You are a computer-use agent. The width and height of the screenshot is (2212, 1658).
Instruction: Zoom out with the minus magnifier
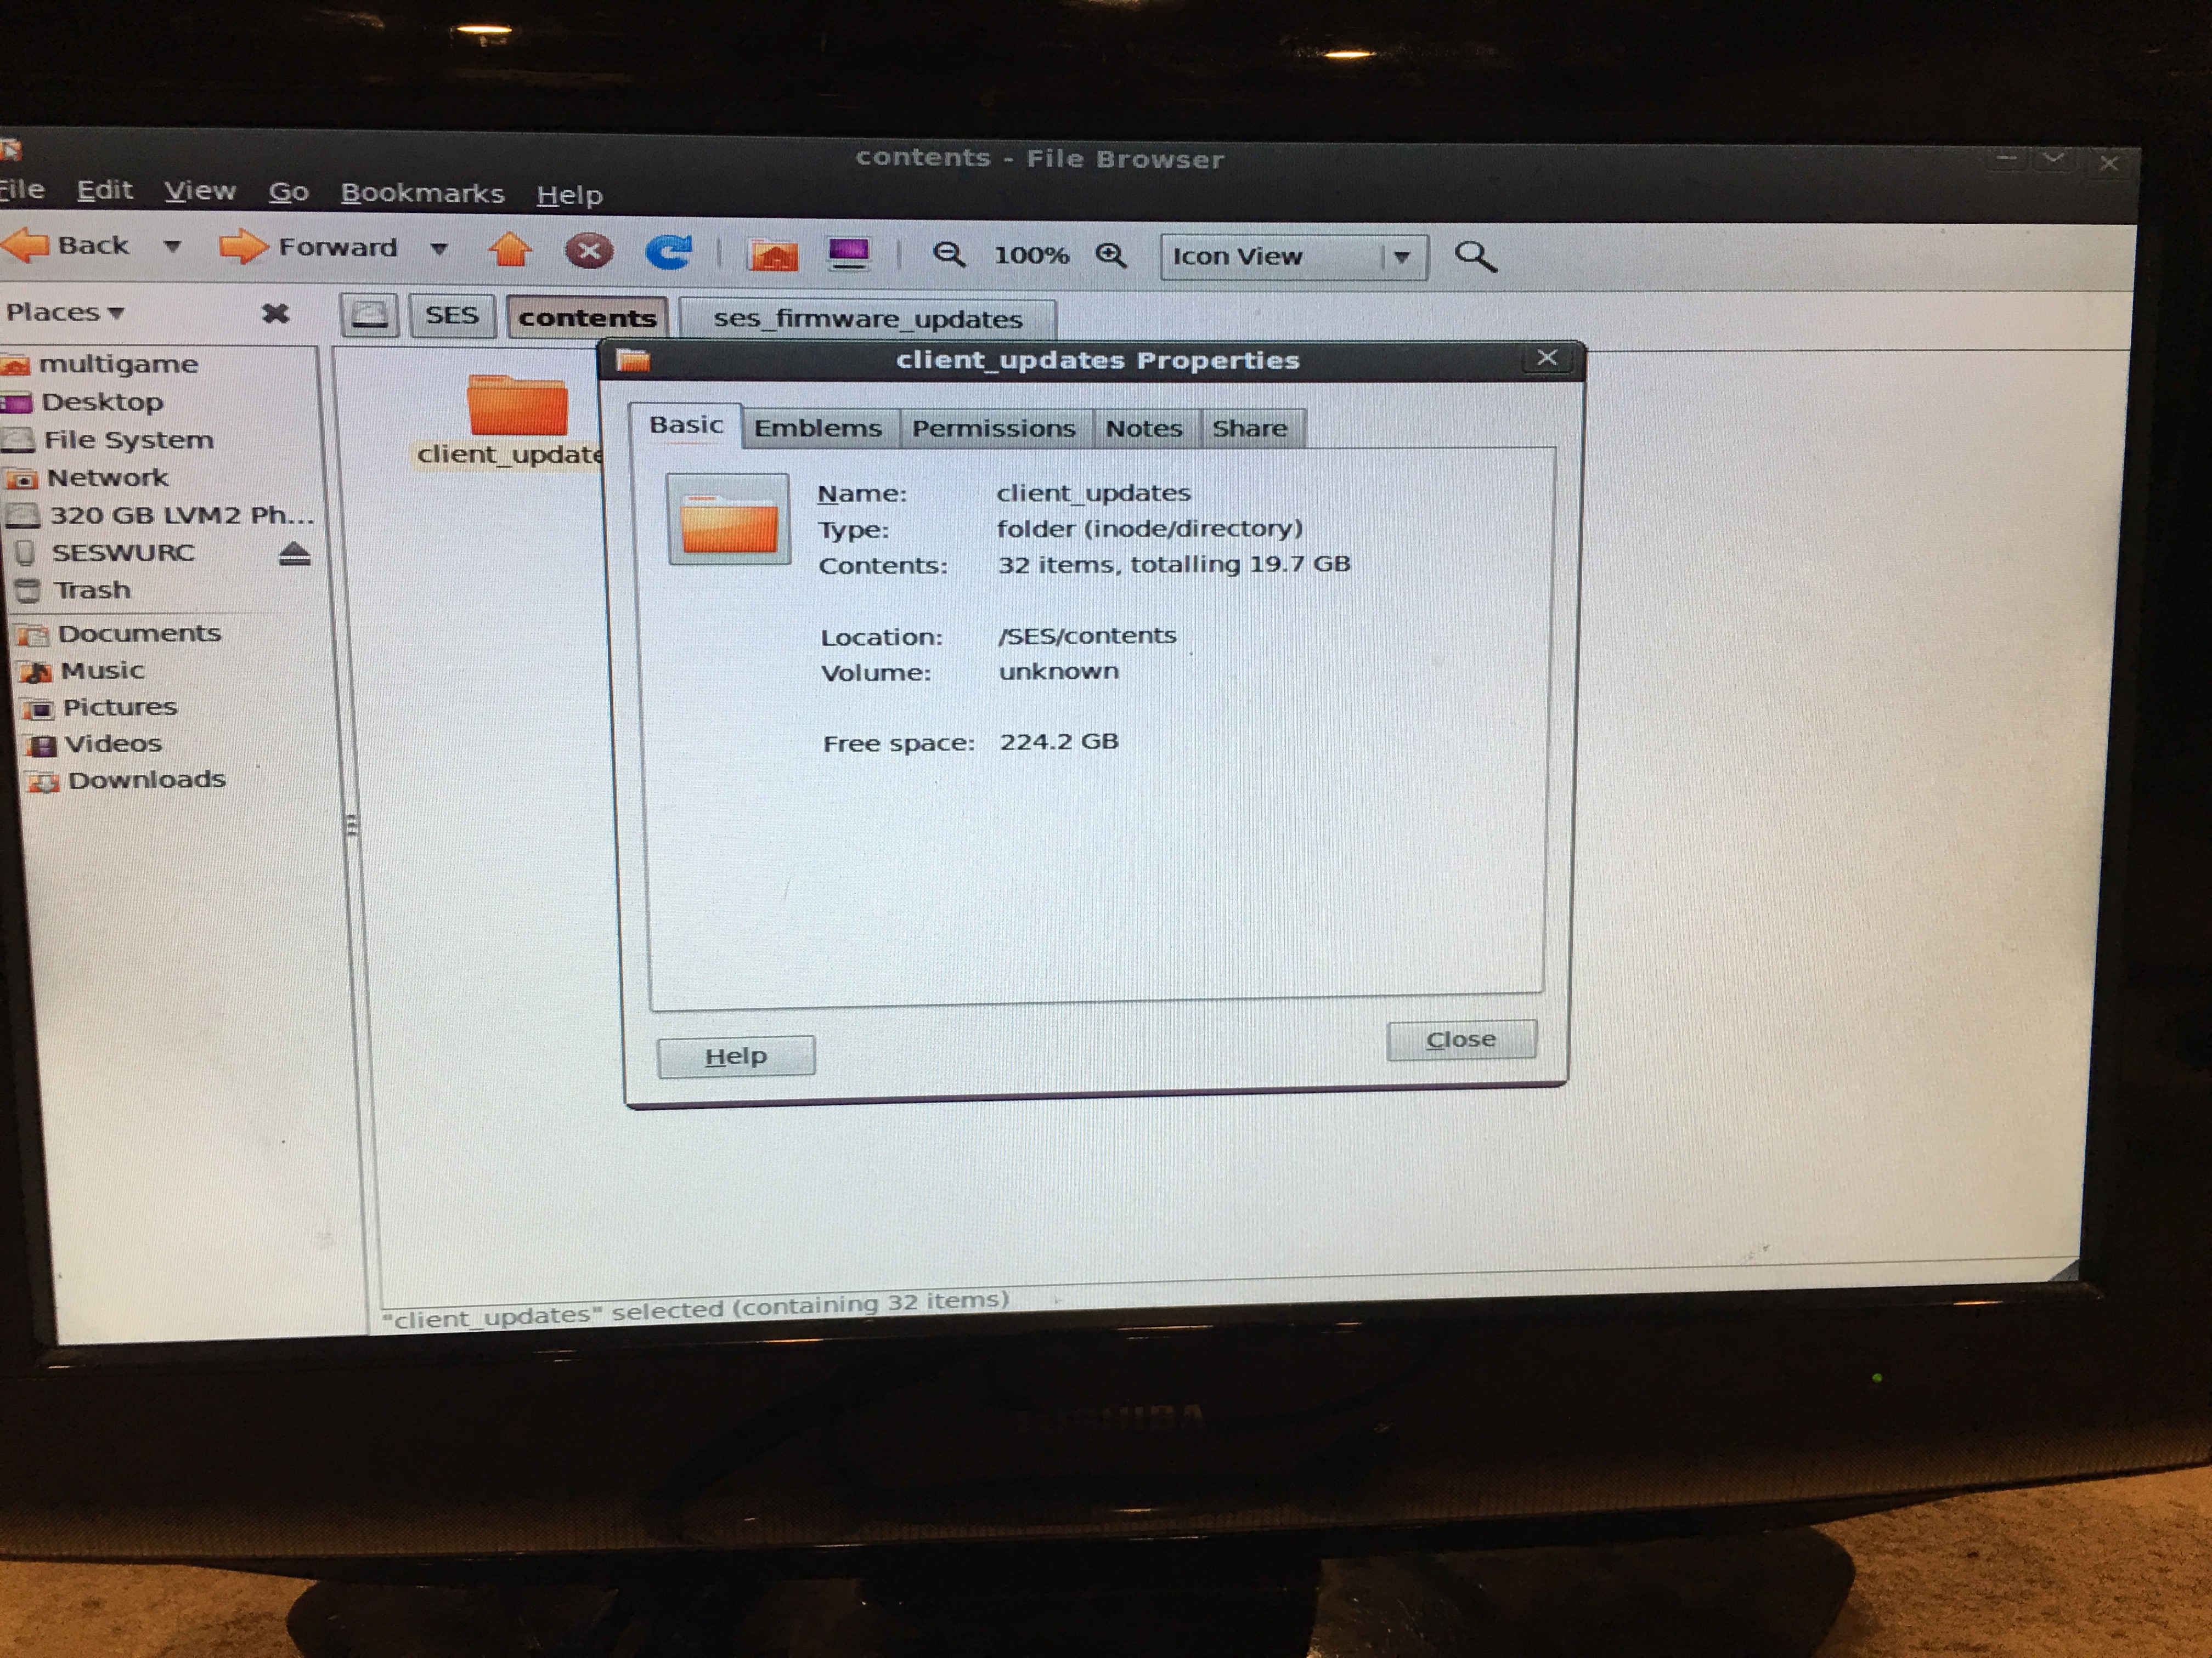pos(948,255)
